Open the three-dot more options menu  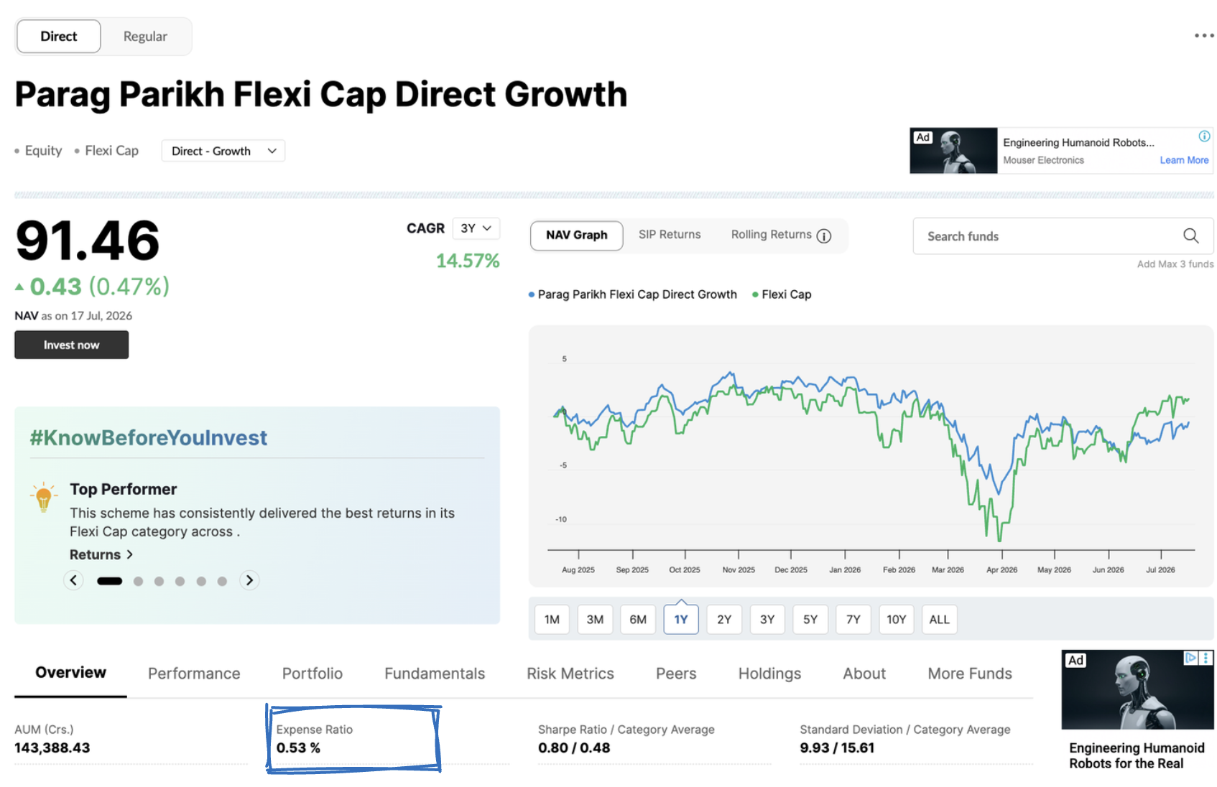tap(1204, 35)
